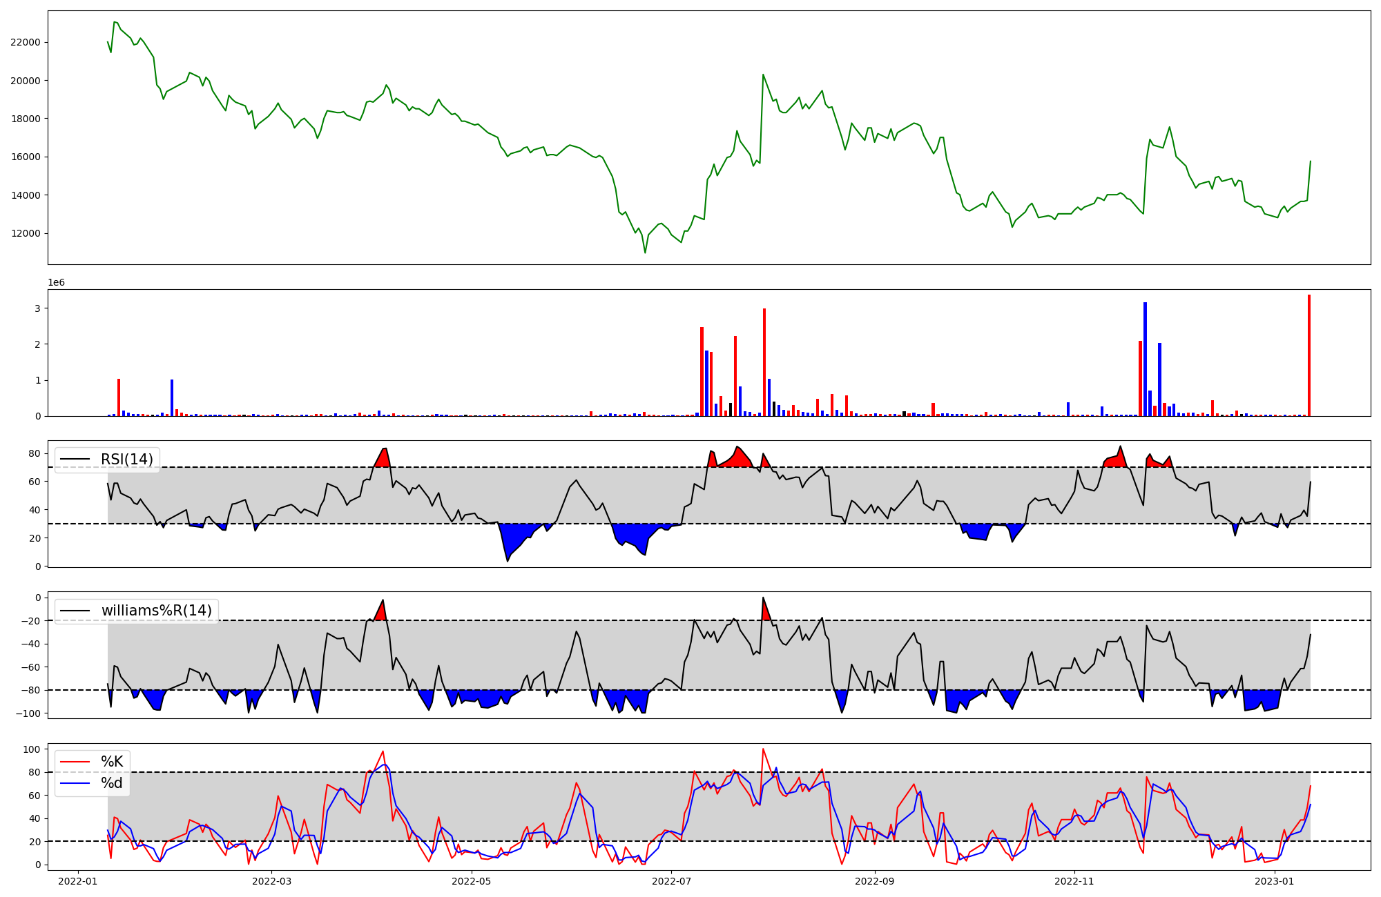Click the 22000 price axis tick label
Screen dimensions: 1381x897
25,42
